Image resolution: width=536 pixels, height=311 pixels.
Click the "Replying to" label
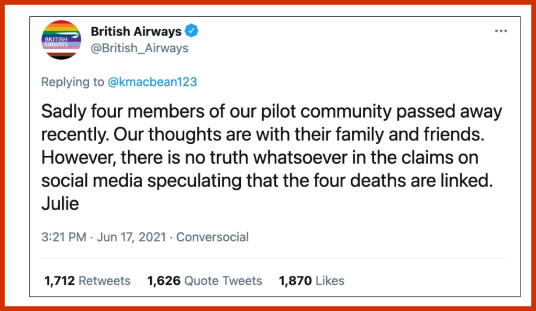coord(72,82)
